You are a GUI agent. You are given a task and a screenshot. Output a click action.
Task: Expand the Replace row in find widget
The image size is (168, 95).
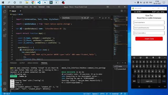(x=61, y=18)
